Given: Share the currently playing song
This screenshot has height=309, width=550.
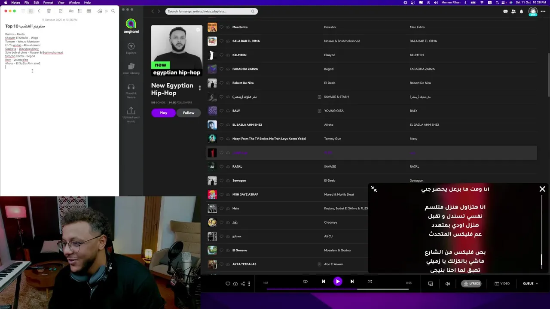Looking at the screenshot, I should click(243, 284).
